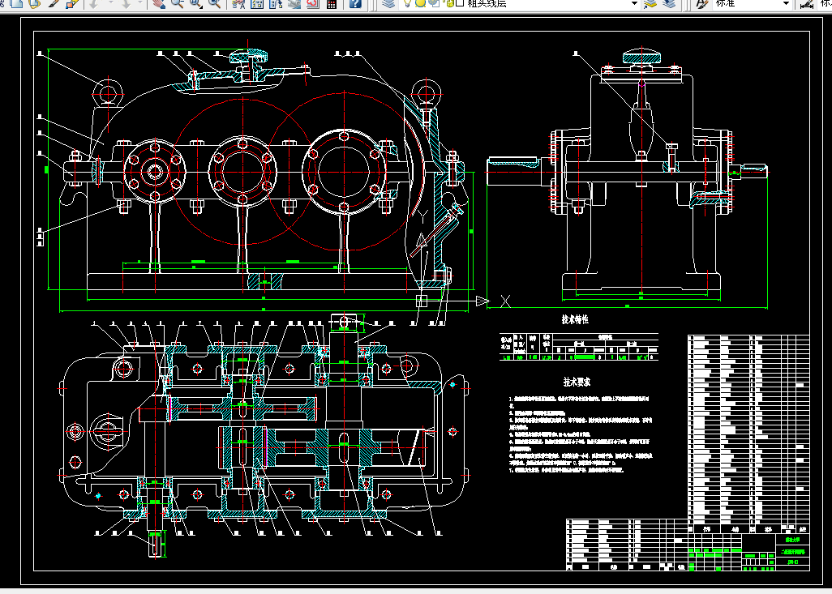The width and height of the screenshot is (832, 594).
Task: Click the 技术特性 table title text
Action: [575, 321]
